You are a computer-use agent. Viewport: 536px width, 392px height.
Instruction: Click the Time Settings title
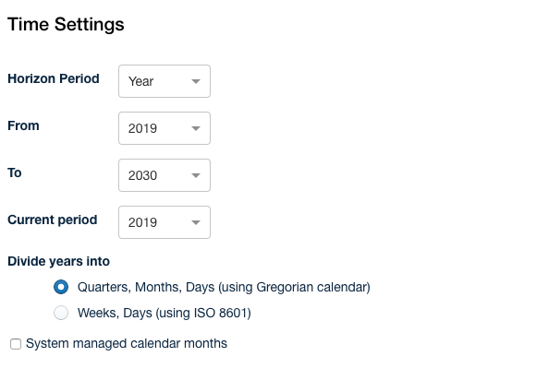click(x=66, y=25)
